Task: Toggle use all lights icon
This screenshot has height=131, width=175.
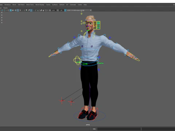Action: pyautogui.click(x=20, y=10)
